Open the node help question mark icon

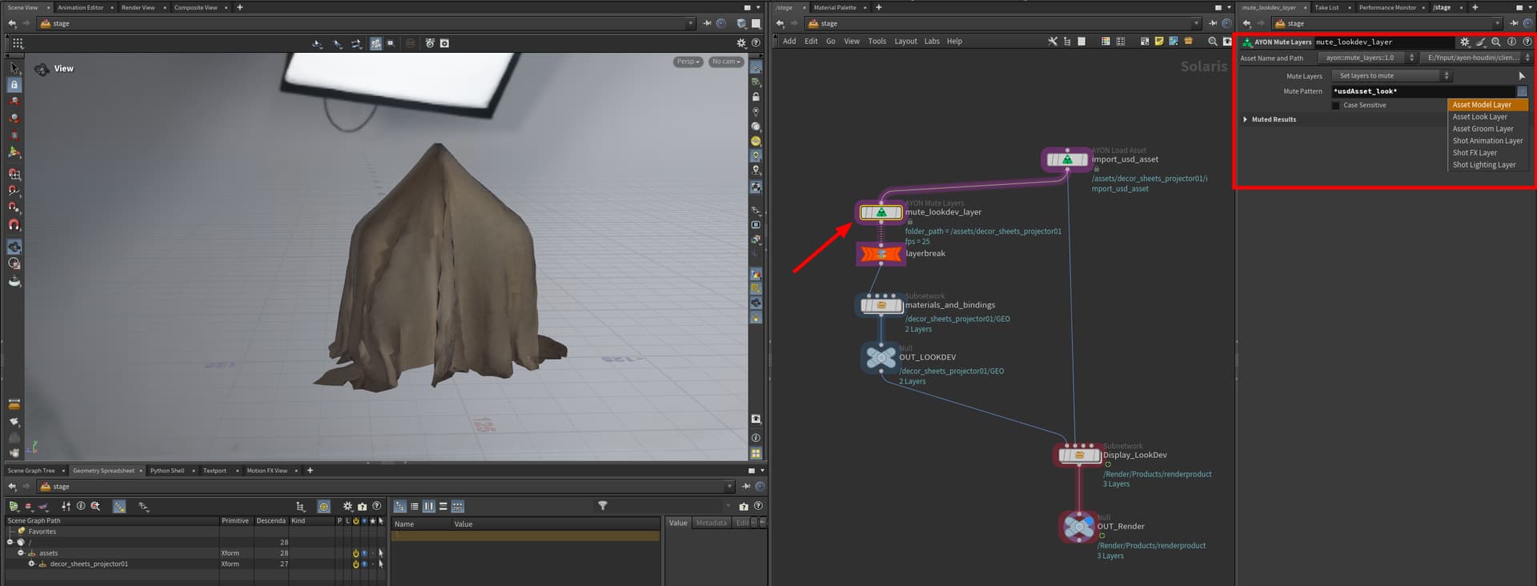(1527, 42)
